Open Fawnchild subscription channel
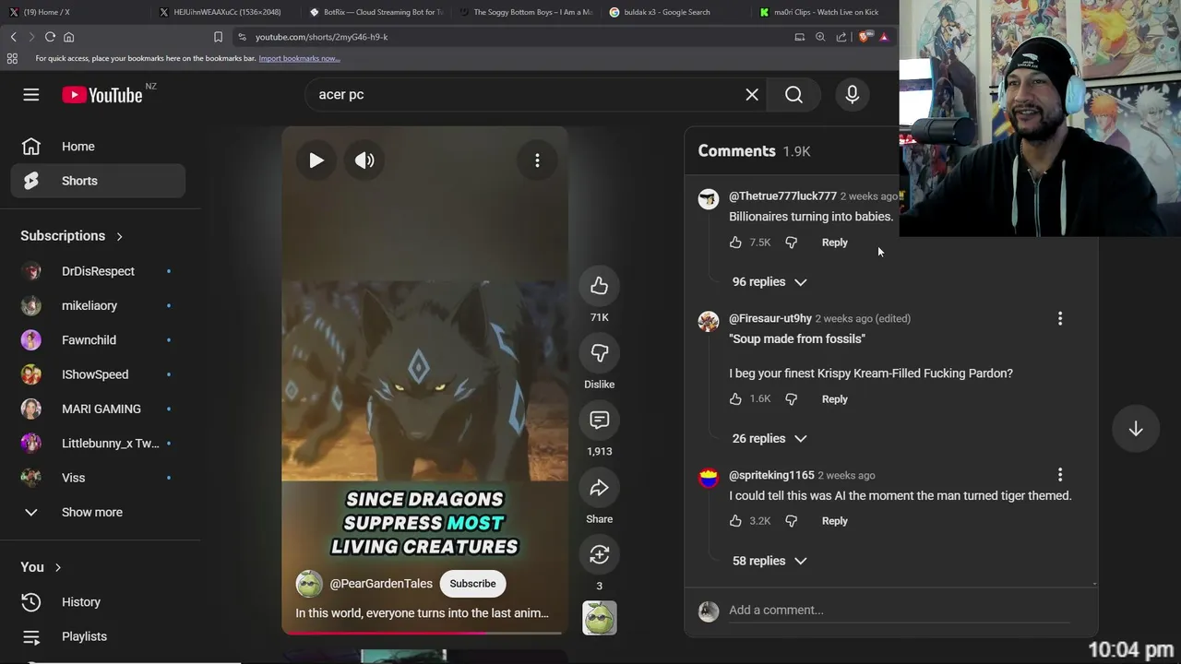This screenshot has height=664, width=1181. tap(98, 340)
